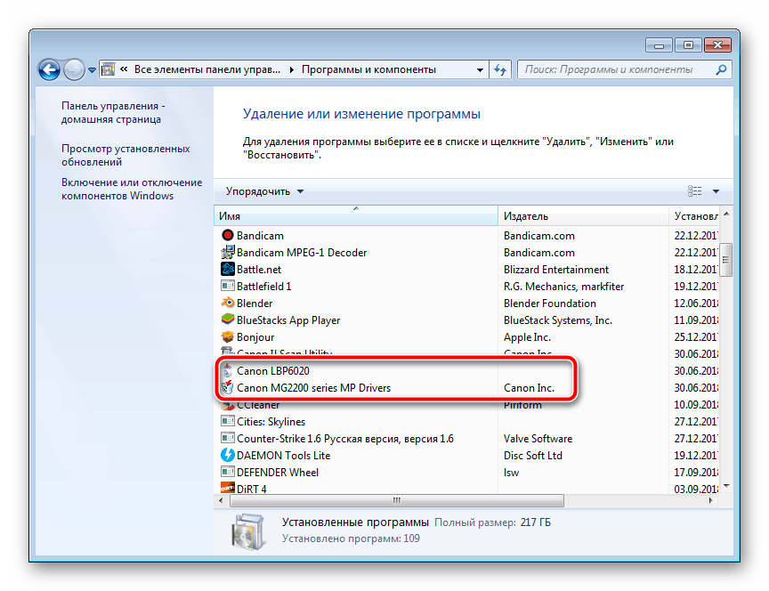Select the Blender entry name
The width and height of the screenshot is (769, 591).
coord(255,304)
